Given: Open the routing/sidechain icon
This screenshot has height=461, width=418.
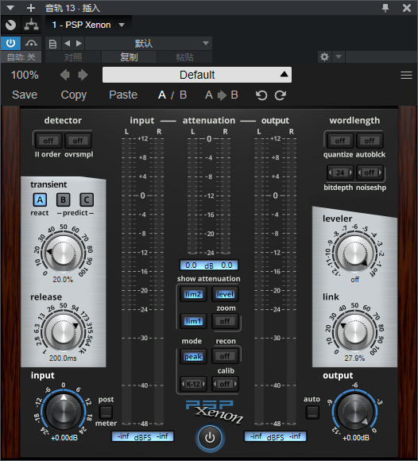Looking at the screenshot, I should tap(31, 25).
